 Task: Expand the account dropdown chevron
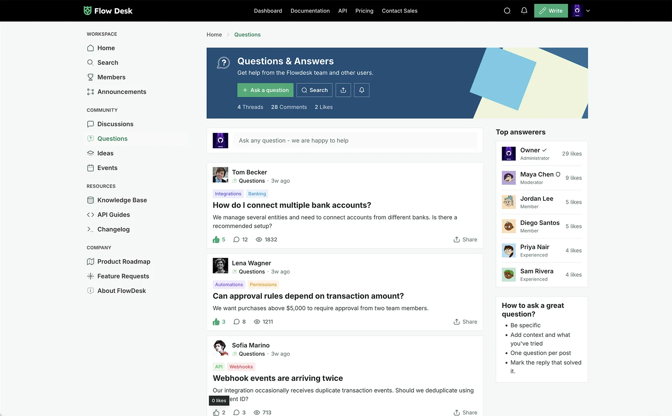point(588,11)
